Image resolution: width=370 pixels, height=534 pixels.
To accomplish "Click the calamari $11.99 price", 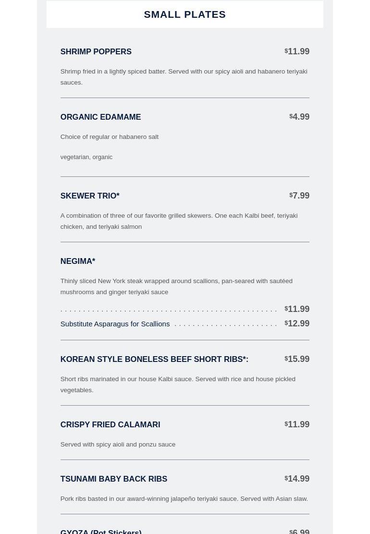I will [297, 424].
